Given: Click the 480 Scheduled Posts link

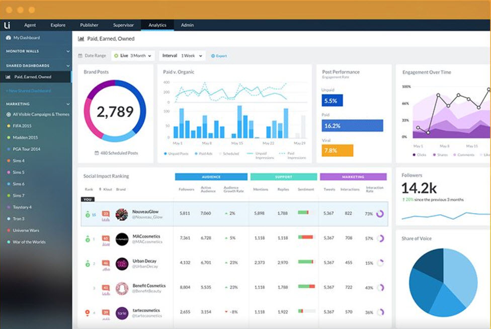Looking at the screenshot, I should [x=116, y=153].
